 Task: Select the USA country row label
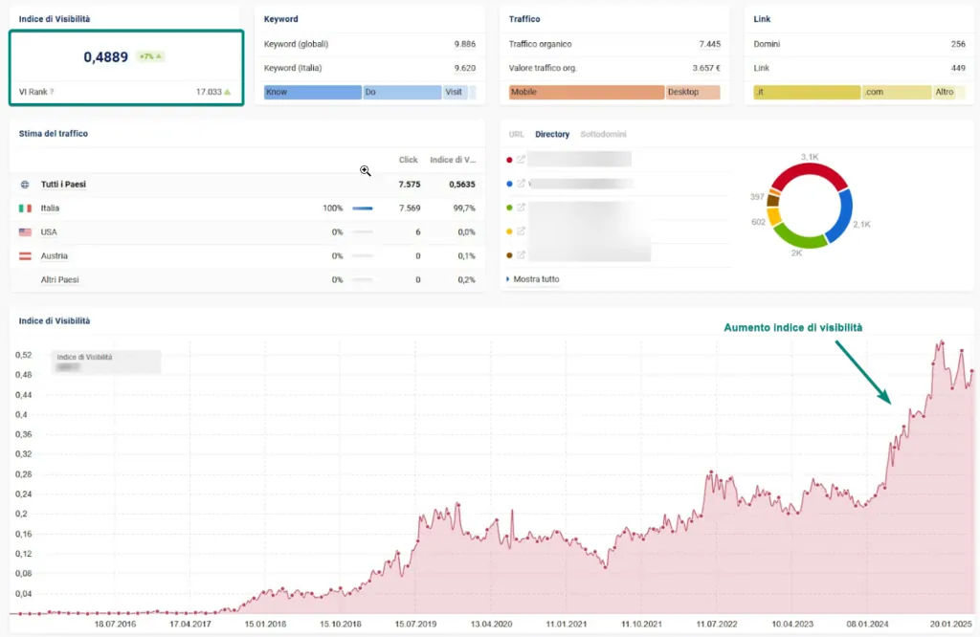click(49, 231)
